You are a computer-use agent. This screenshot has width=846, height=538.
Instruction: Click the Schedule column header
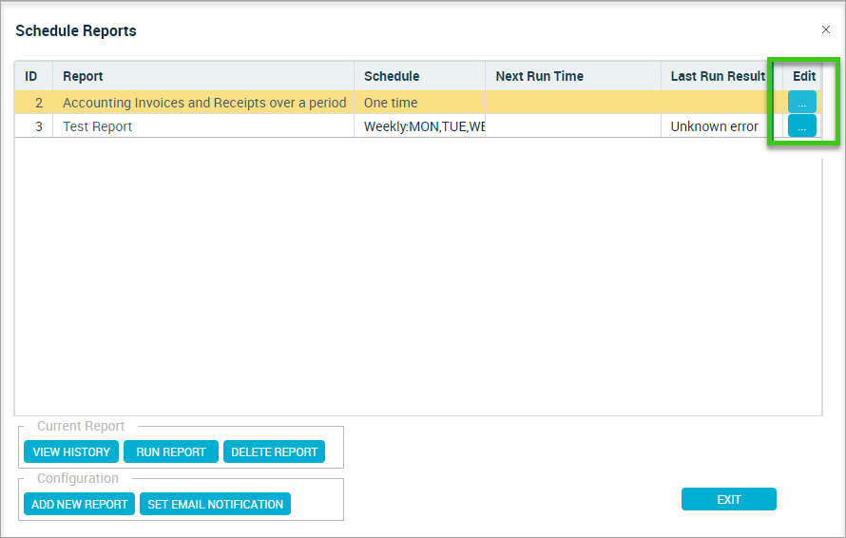419,76
